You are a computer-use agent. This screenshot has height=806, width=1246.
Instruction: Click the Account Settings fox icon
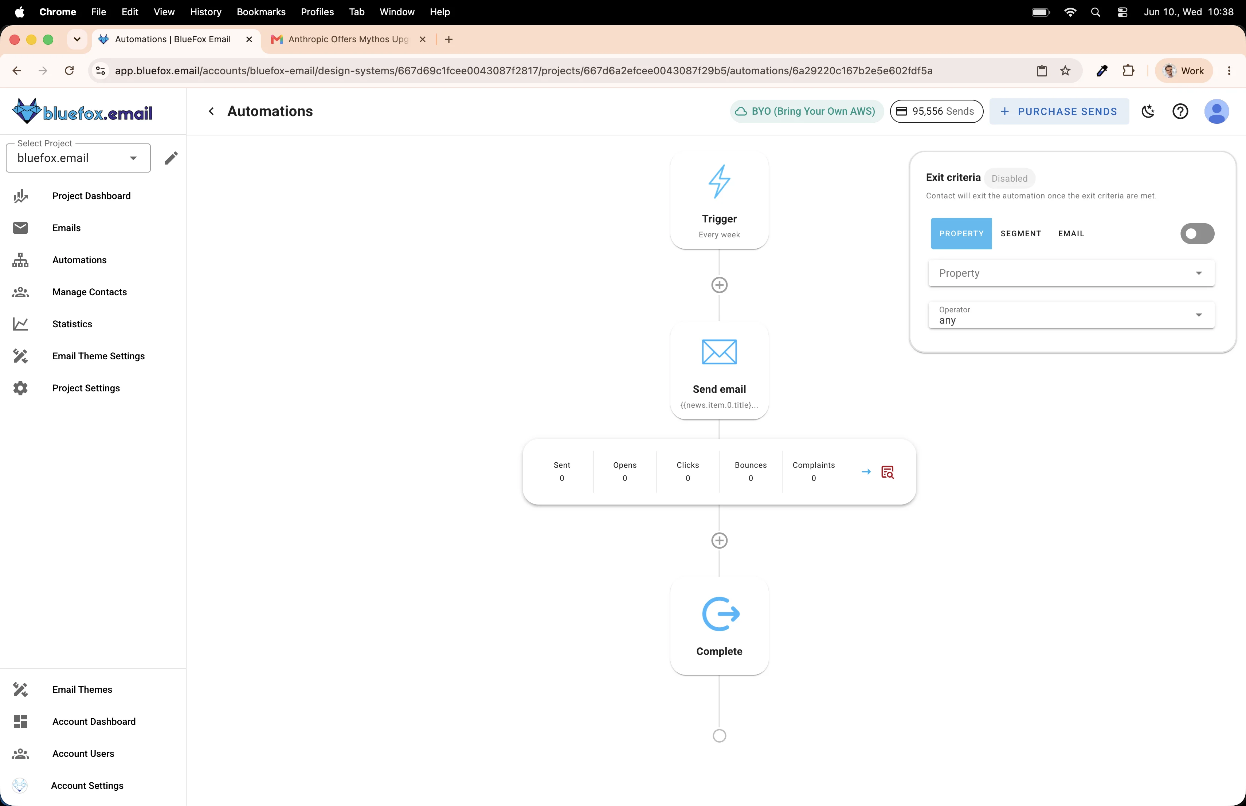(x=20, y=786)
